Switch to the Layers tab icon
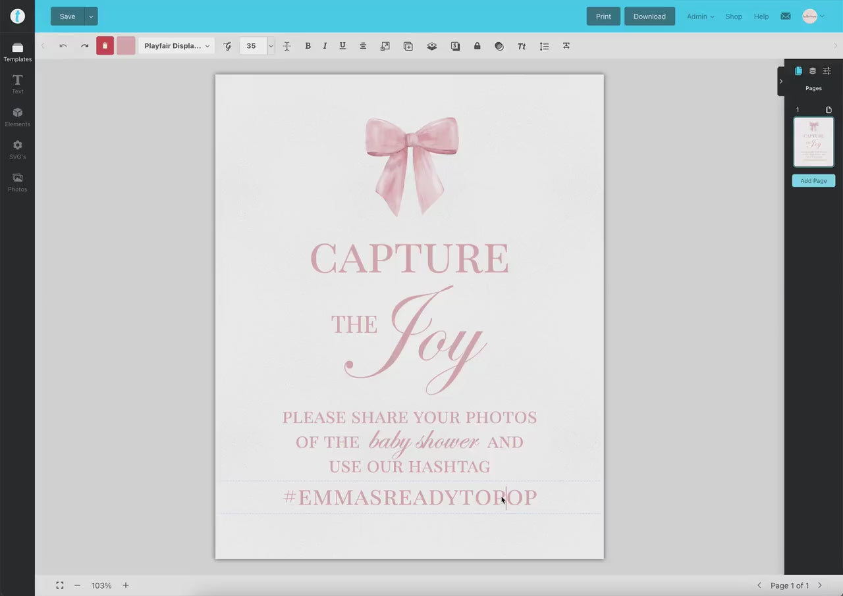 (813, 71)
